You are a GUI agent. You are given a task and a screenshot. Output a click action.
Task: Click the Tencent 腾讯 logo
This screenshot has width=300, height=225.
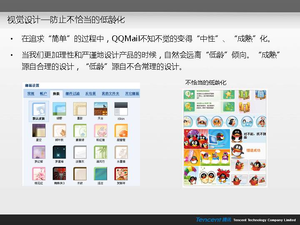(213, 220)
